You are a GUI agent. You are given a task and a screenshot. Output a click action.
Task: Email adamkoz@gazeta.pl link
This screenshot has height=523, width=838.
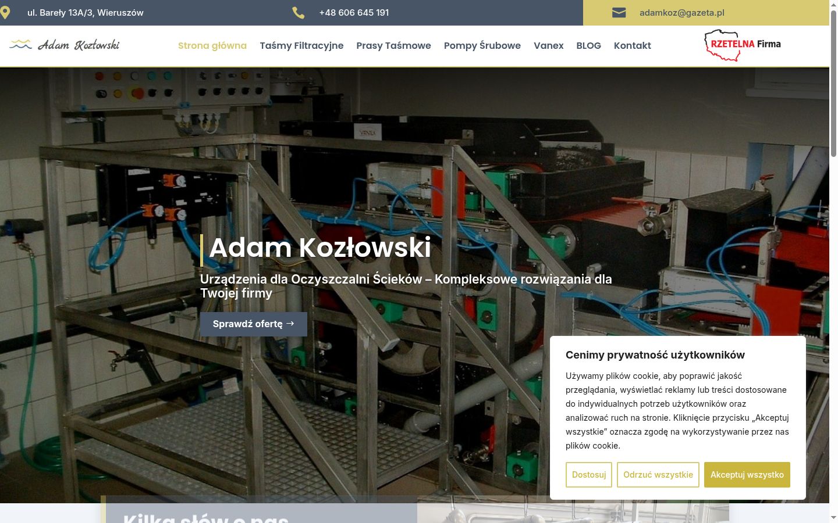[682, 13]
